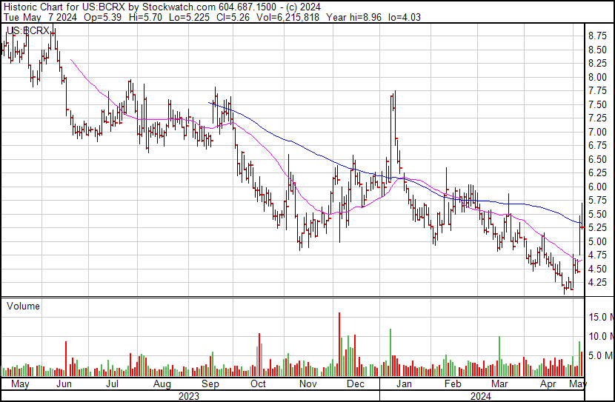The height and width of the screenshot is (402, 615).
Task: Click the 'Mar' month label on time axis
Action: [499, 383]
